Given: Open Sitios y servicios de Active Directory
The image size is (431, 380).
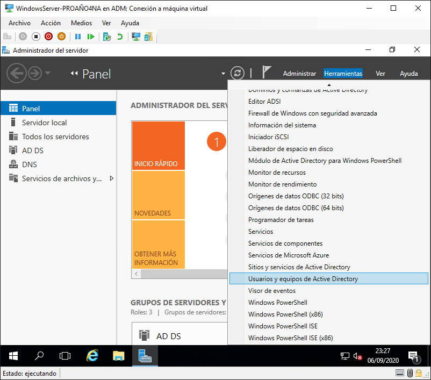Looking at the screenshot, I should 329,267.
